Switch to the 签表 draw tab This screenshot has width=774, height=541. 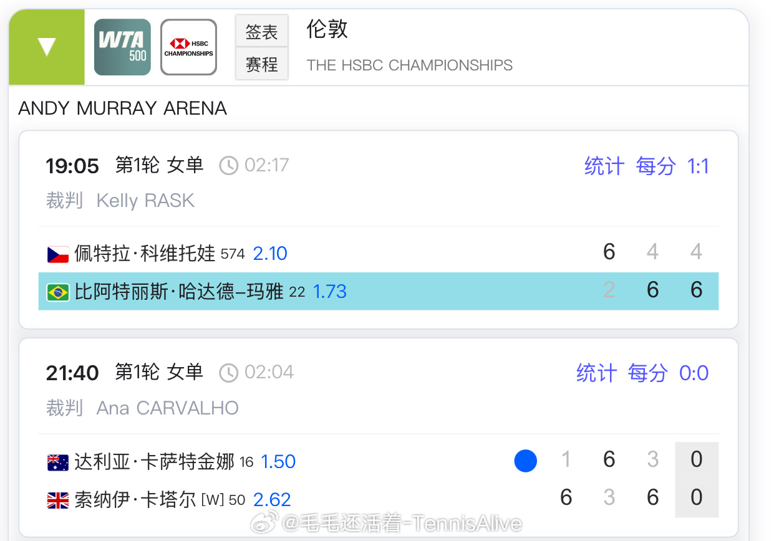tap(261, 32)
